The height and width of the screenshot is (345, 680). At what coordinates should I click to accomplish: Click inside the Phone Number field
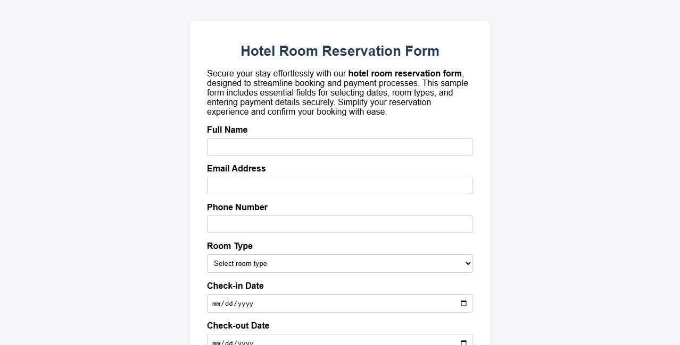(x=340, y=224)
